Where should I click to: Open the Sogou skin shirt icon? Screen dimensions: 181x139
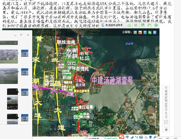(150, 137)
